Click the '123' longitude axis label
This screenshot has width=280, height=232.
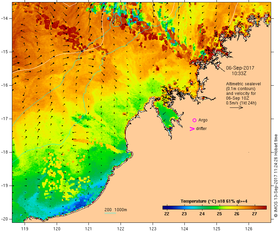[x=153, y=229]
